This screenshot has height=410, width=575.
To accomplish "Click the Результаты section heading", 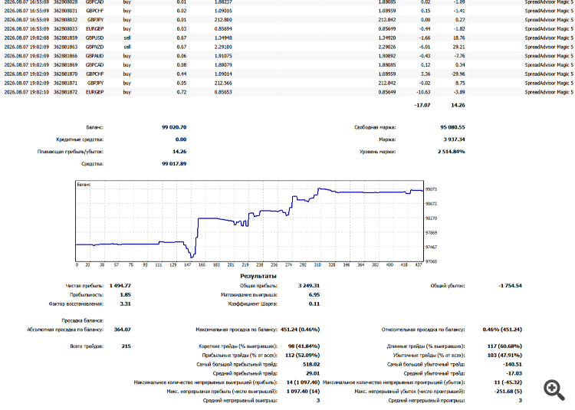I will [x=258, y=276].
